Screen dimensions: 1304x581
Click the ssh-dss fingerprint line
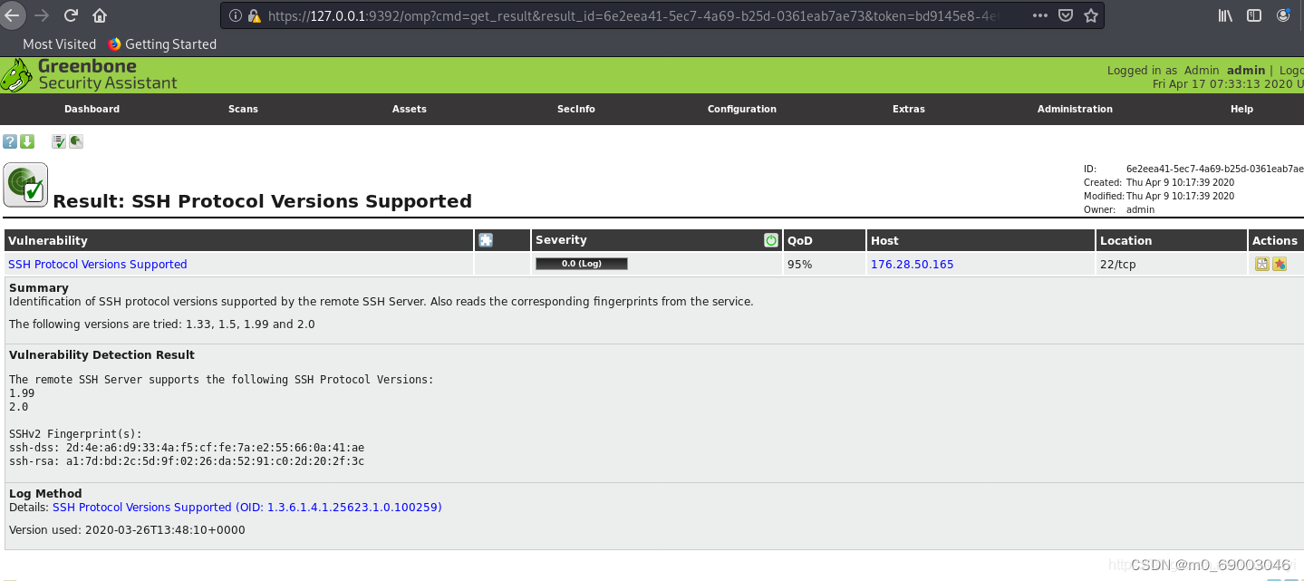pyautogui.click(x=187, y=448)
